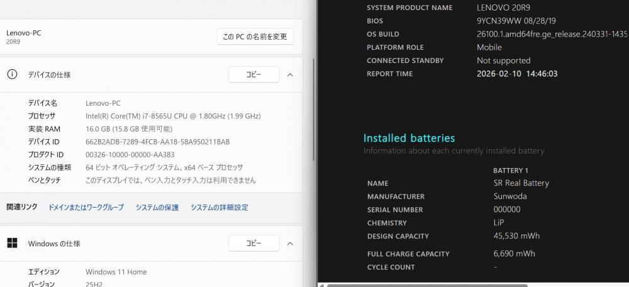The width and height of the screenshot is (629, 287).
Task: Select the 64-bit system type value
Action: [164, 167]
